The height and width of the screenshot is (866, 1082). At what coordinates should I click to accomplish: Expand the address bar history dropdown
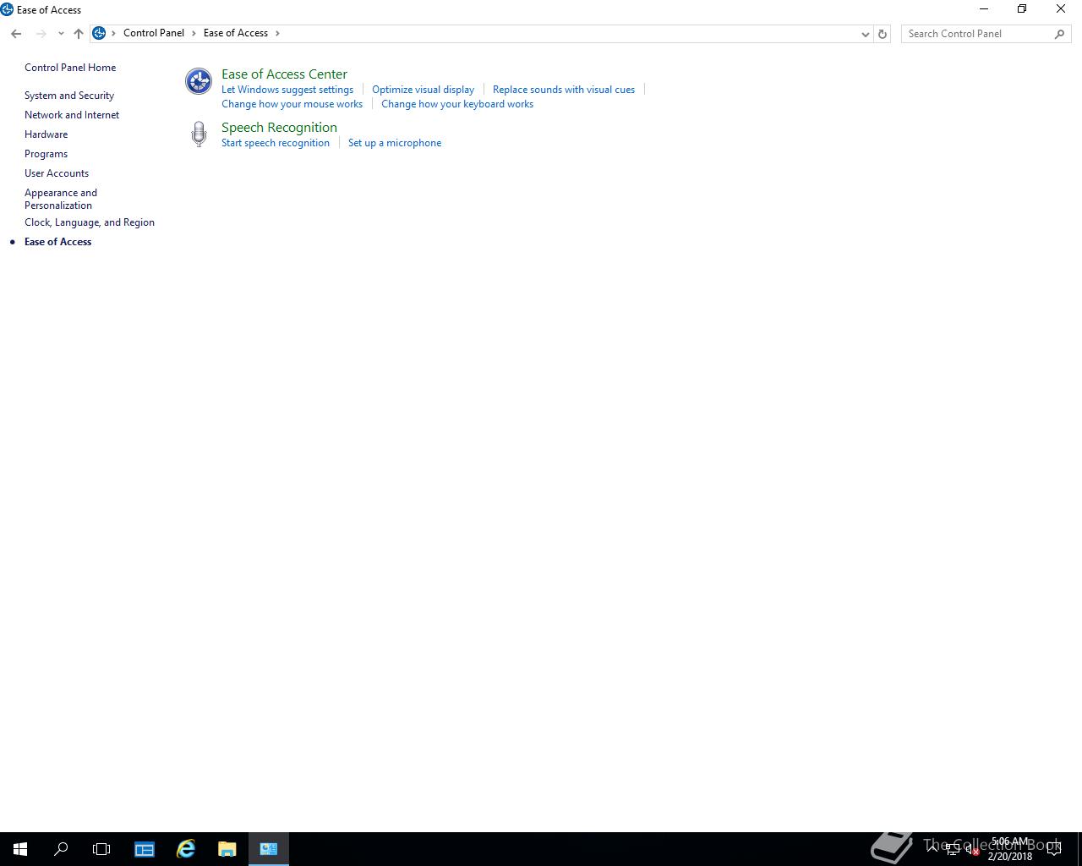click(866, 34)
